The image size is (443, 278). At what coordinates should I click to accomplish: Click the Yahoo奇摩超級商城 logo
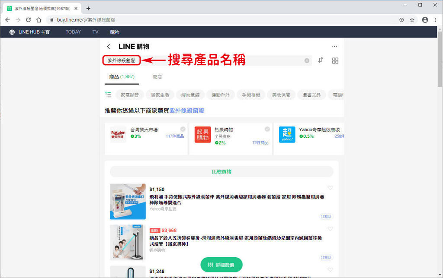[287, 135]
